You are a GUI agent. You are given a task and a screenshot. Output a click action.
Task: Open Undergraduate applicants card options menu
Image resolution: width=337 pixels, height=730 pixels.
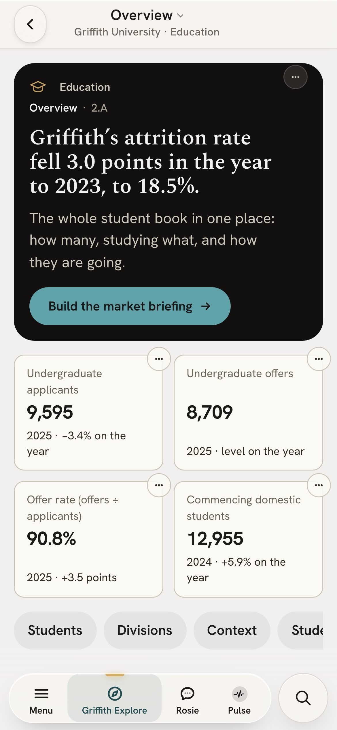click(x=159, y=359)
